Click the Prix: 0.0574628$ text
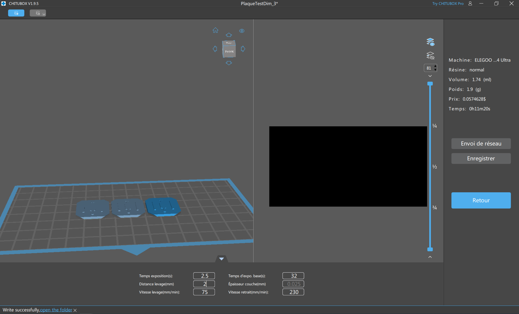 click(467, 99)
